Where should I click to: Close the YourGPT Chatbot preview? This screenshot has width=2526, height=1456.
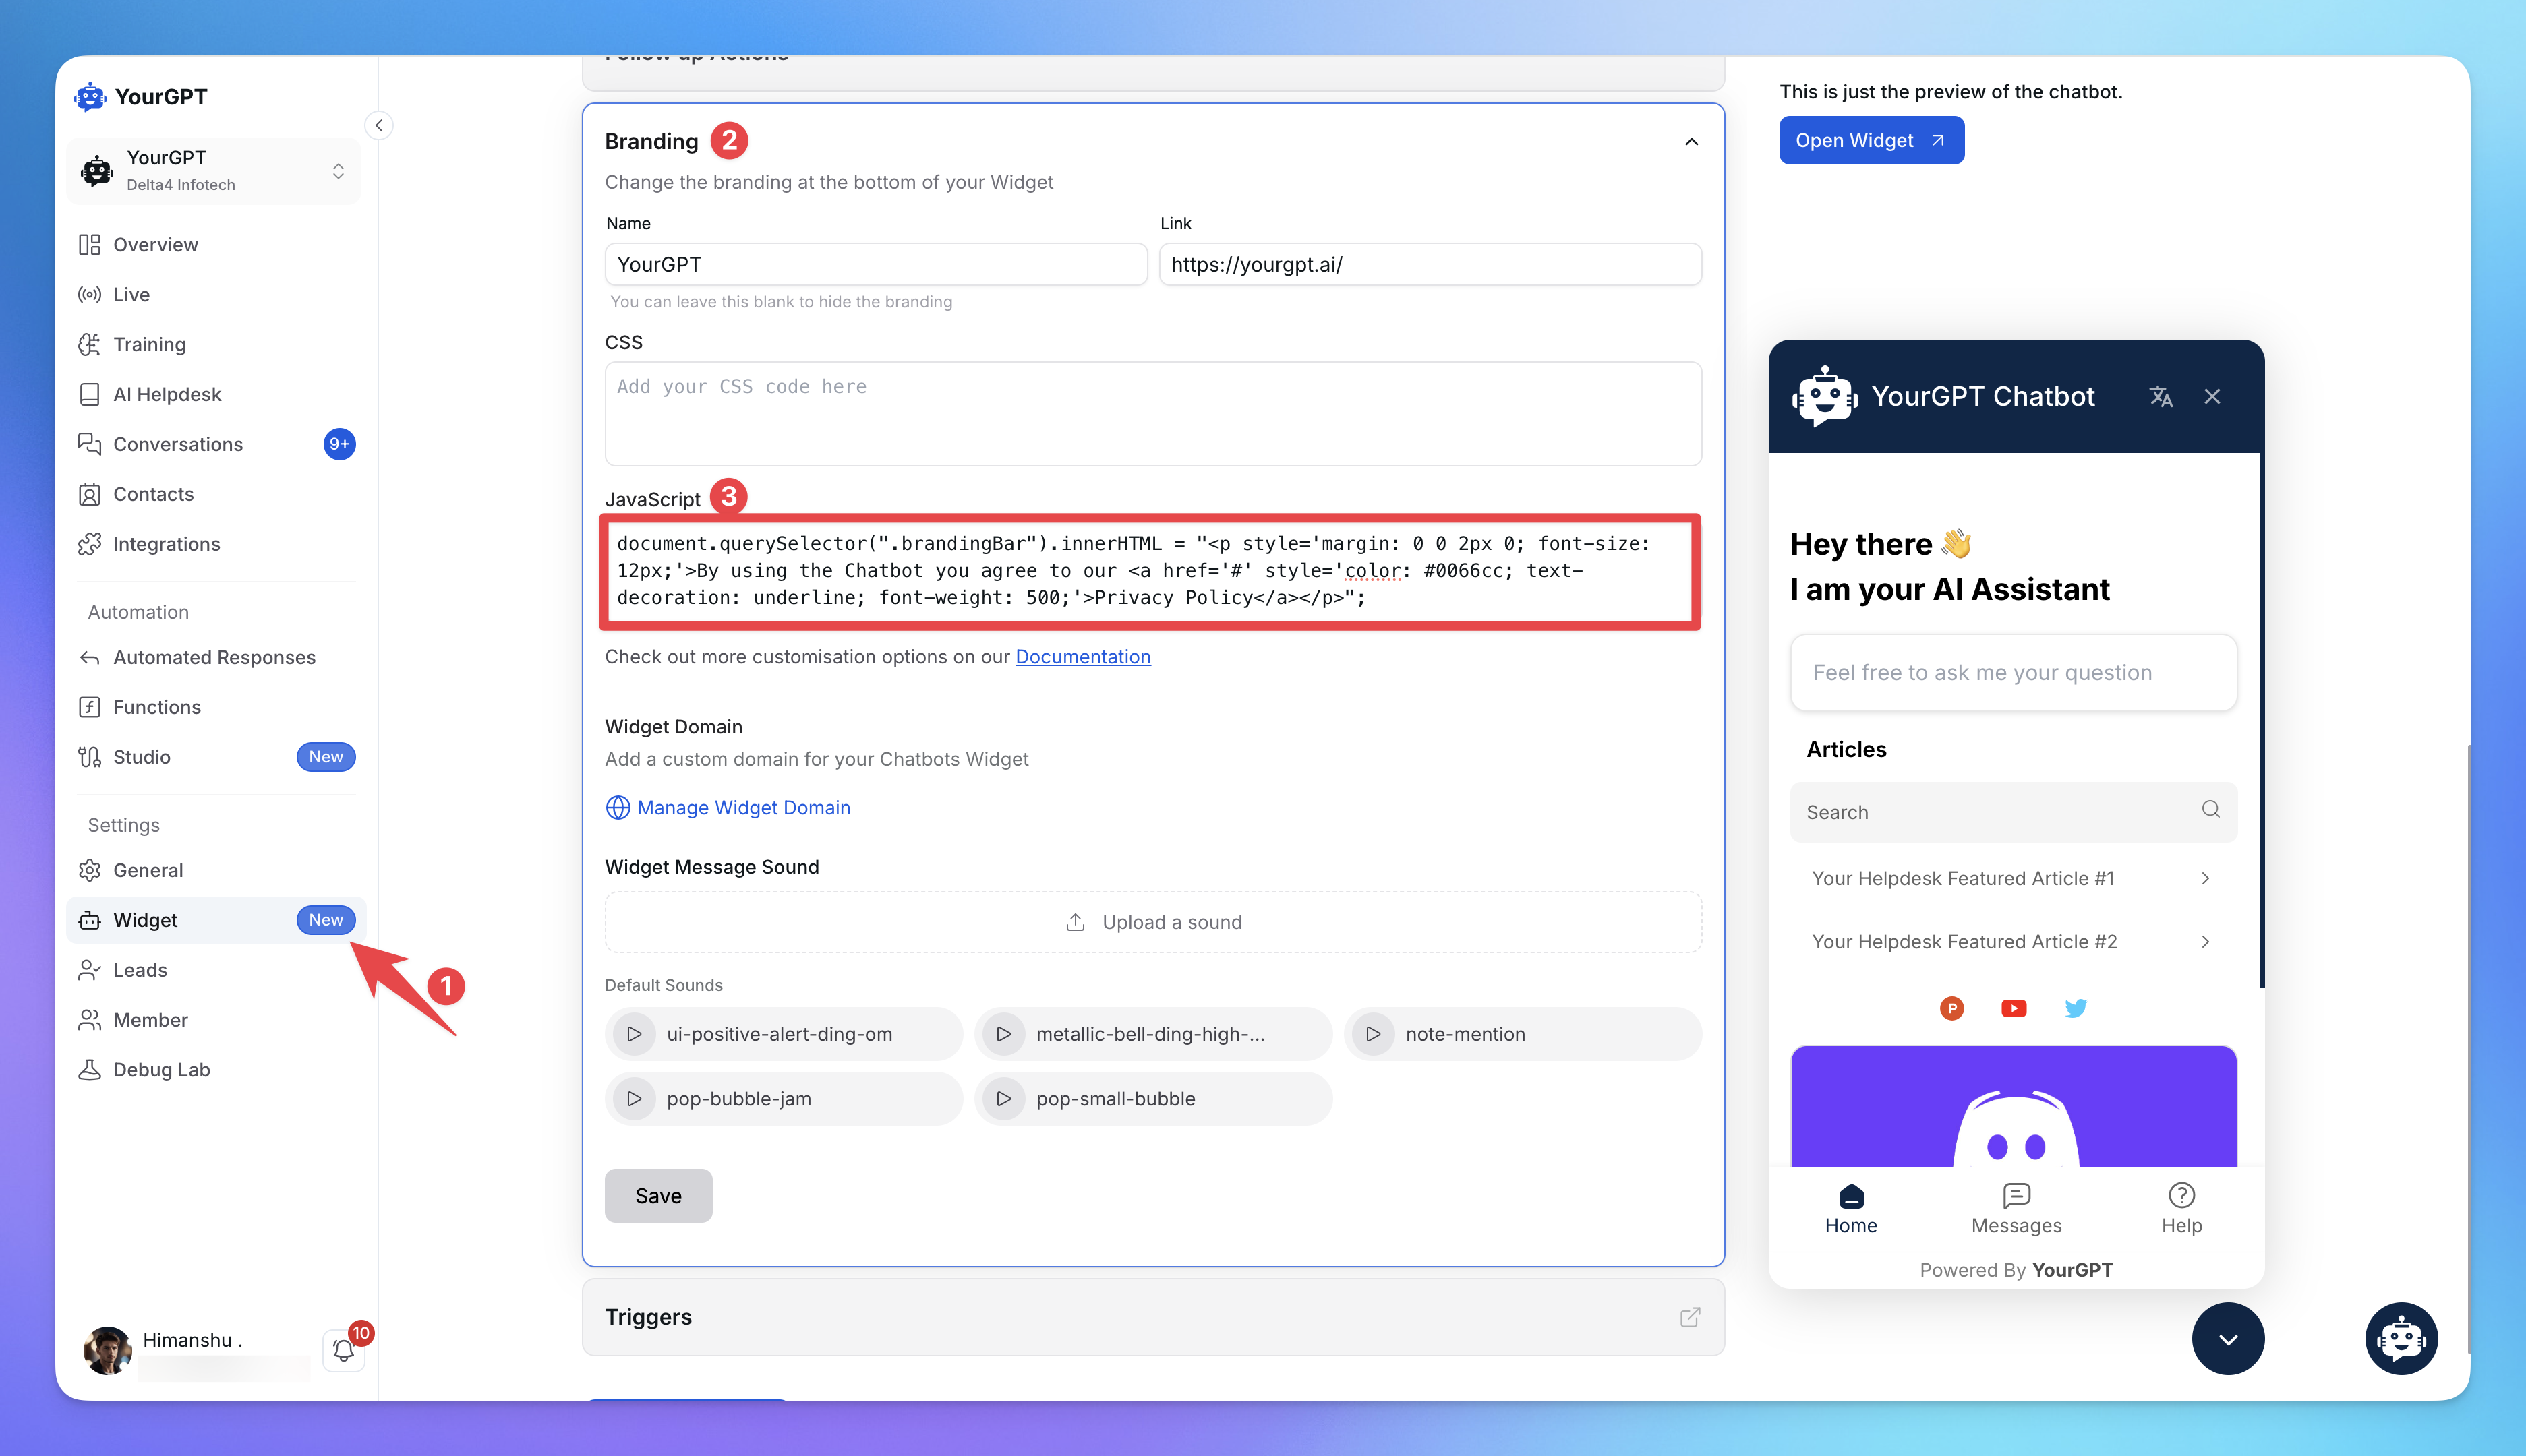pos(2212,397)
